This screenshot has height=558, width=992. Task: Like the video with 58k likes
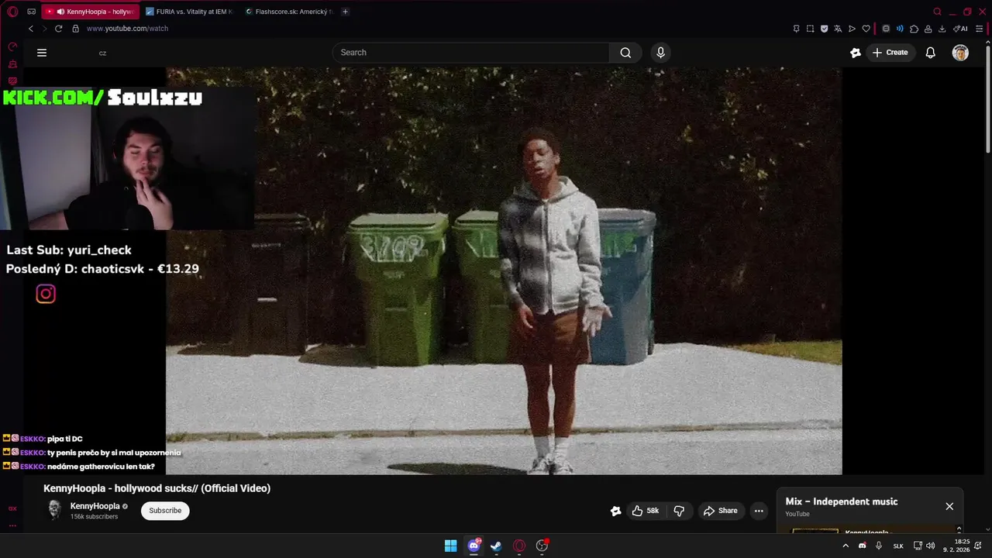tap(646, 511)
